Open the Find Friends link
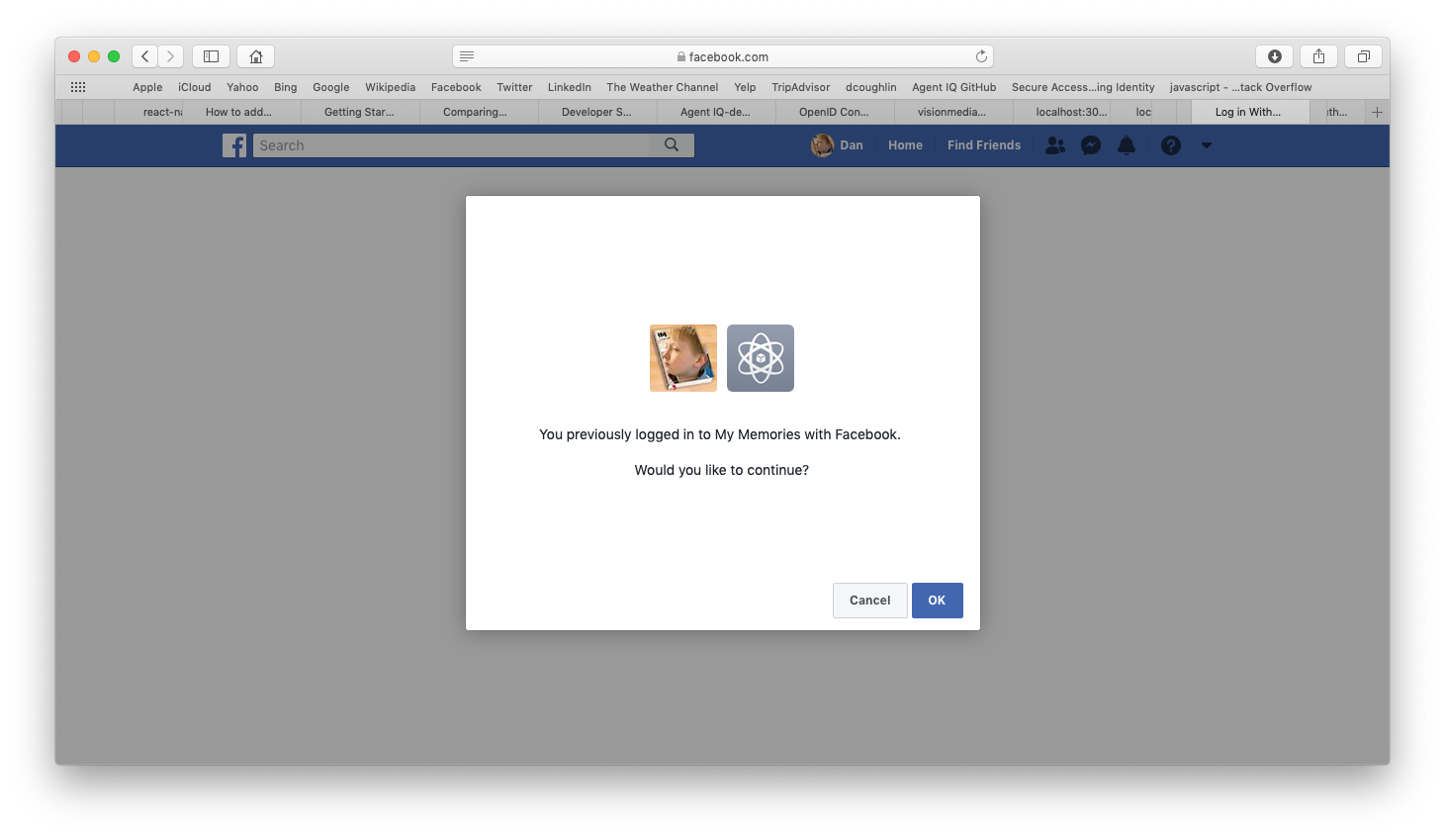Image resolution: width=1445 pixels, height=838 pixels. click(984, 145)
